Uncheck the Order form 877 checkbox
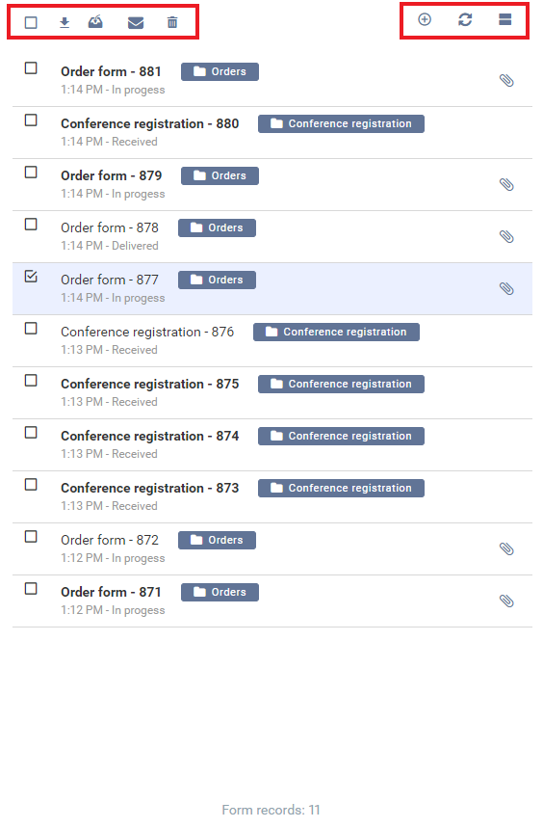 point(31,277)
